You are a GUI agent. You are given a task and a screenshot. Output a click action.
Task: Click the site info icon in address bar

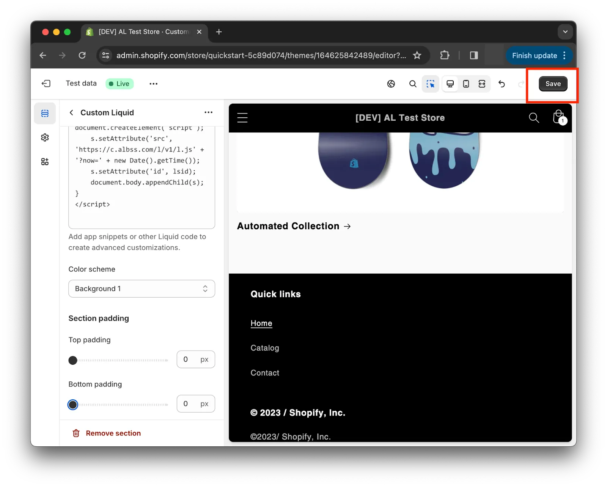coord(105,55)
